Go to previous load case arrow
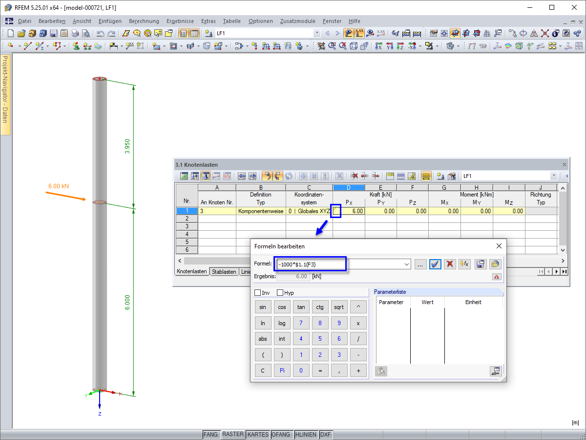The image size is (586, 440). point(327,33)
